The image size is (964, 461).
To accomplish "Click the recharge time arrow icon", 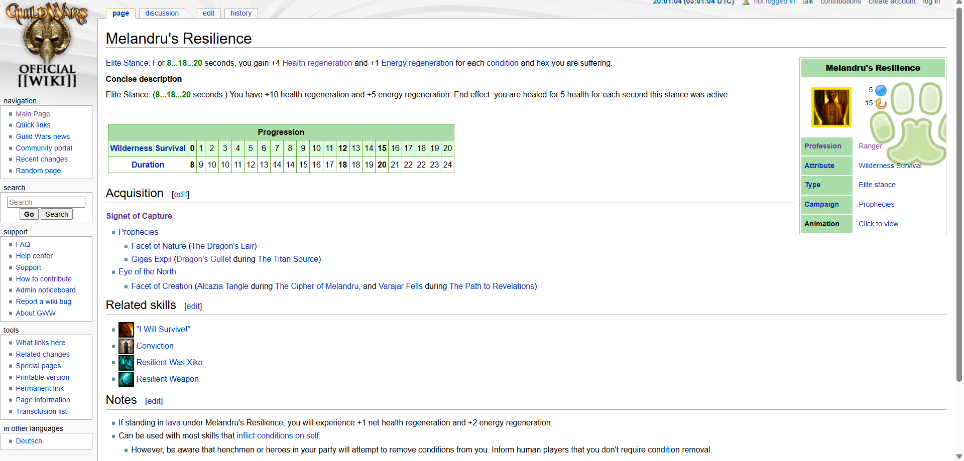I will 881,103.
